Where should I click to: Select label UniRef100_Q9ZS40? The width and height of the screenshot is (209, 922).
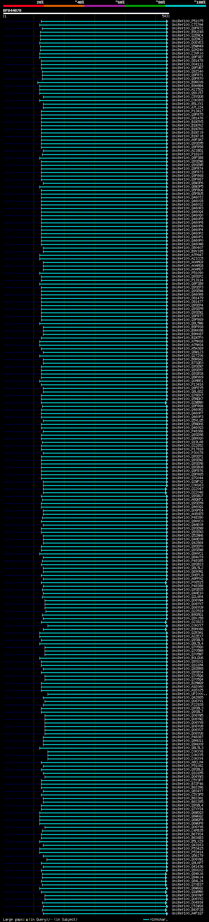point(187,71)
